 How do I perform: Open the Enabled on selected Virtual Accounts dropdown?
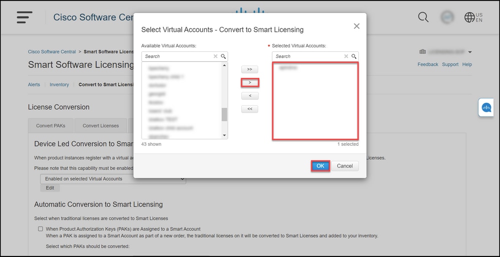tap(113, 179)
